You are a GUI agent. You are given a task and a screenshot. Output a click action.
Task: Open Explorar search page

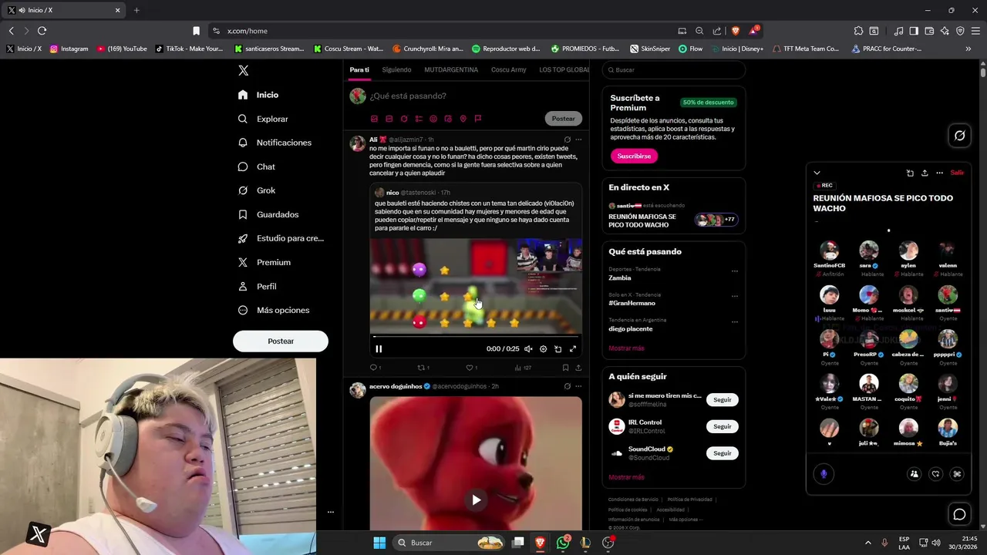263,119
